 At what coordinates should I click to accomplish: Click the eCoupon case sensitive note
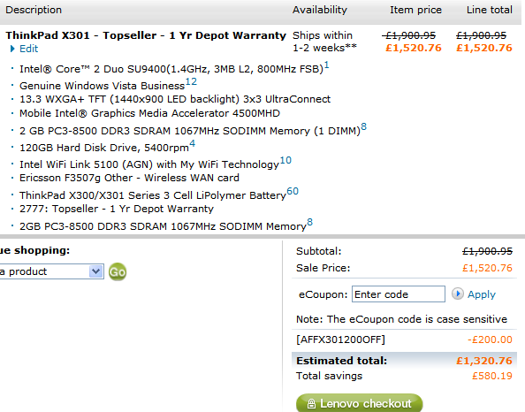click(401, 319)
